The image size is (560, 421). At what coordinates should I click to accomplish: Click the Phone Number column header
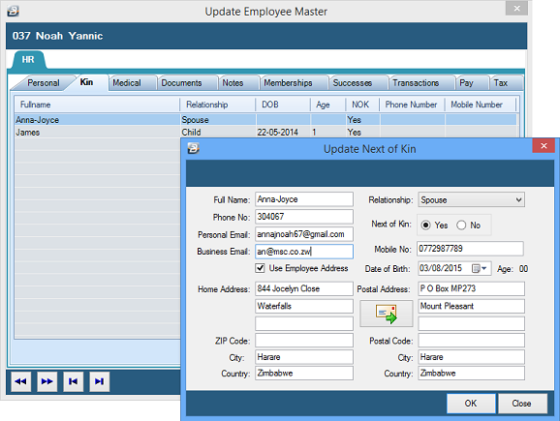click(412, 105)
